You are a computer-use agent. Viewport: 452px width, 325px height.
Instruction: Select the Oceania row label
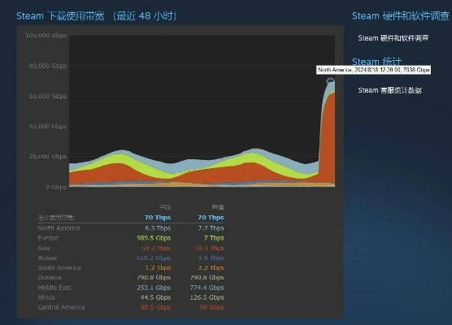click(x=50, y=277)
